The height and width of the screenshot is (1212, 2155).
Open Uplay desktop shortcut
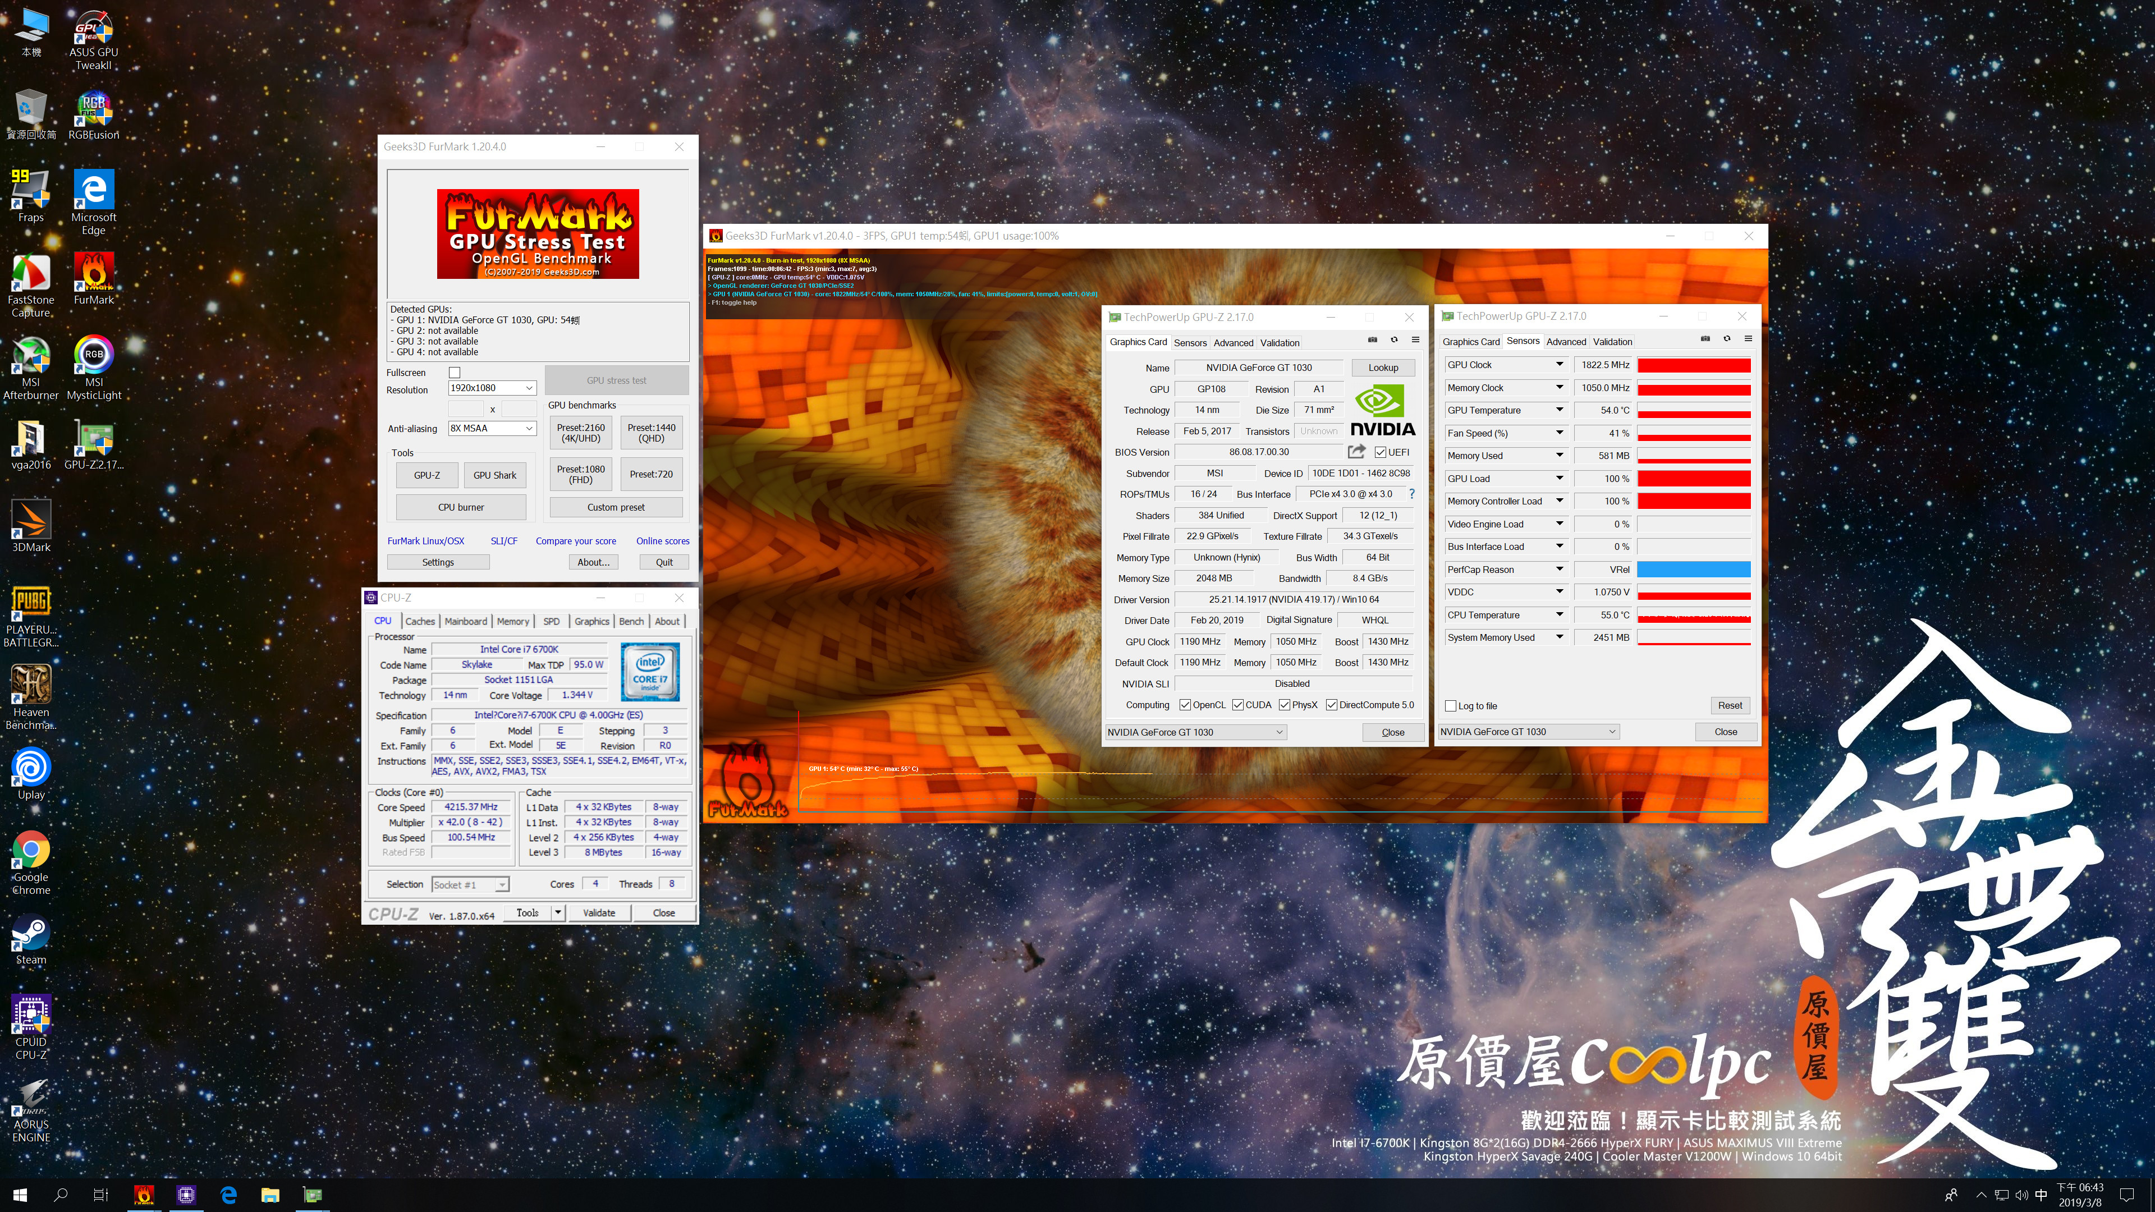[31, 774]
